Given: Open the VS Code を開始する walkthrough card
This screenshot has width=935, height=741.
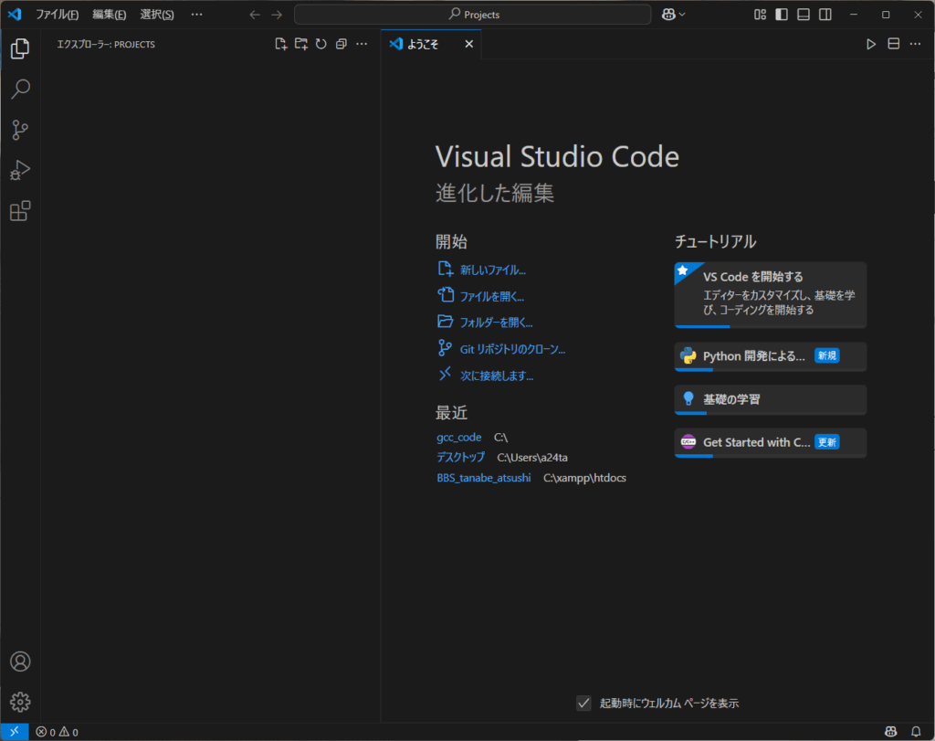Looking at the screenshot, I should tap(771, 295).
